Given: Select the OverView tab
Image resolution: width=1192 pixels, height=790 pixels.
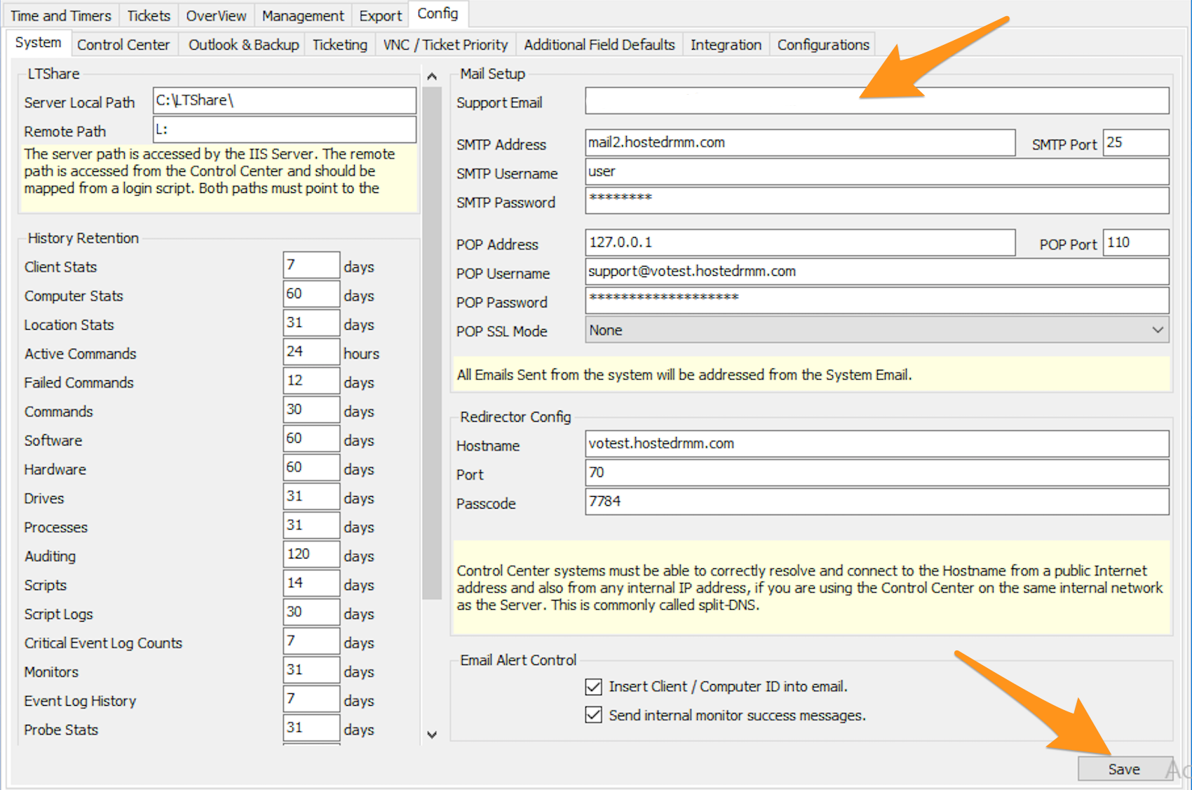Looking at the screenshot, I should pos(215,15).
